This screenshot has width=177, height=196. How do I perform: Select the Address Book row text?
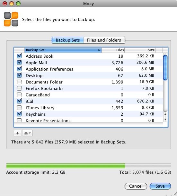tap(40, 56)
